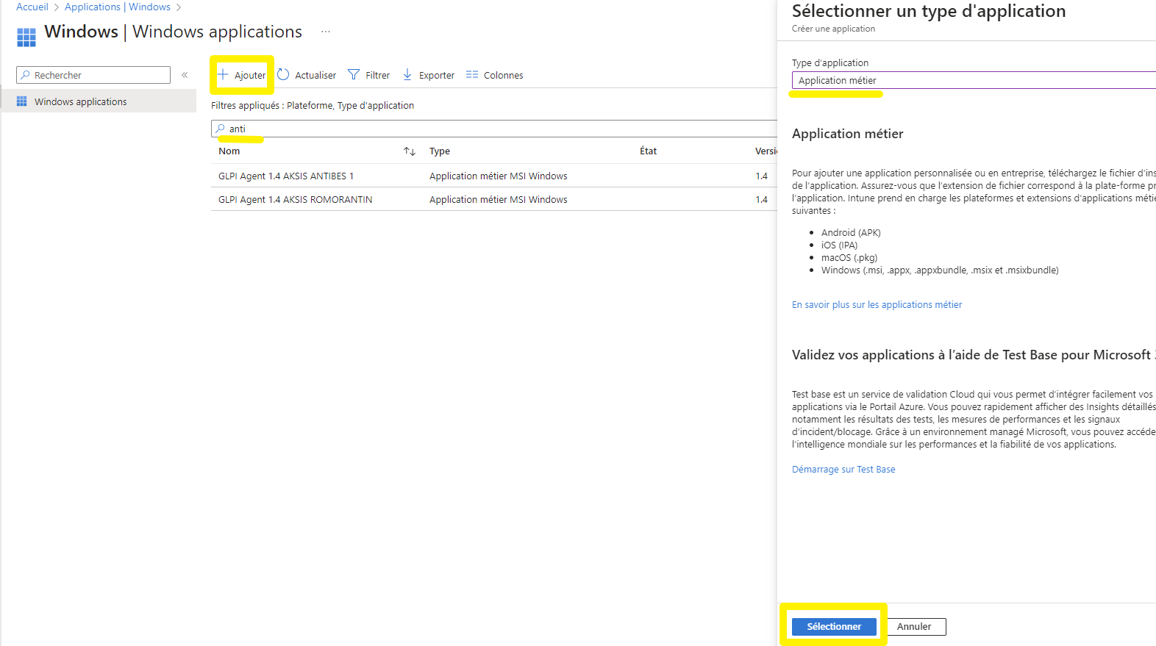Select Windows applications in the sidebar

(99, 101)
